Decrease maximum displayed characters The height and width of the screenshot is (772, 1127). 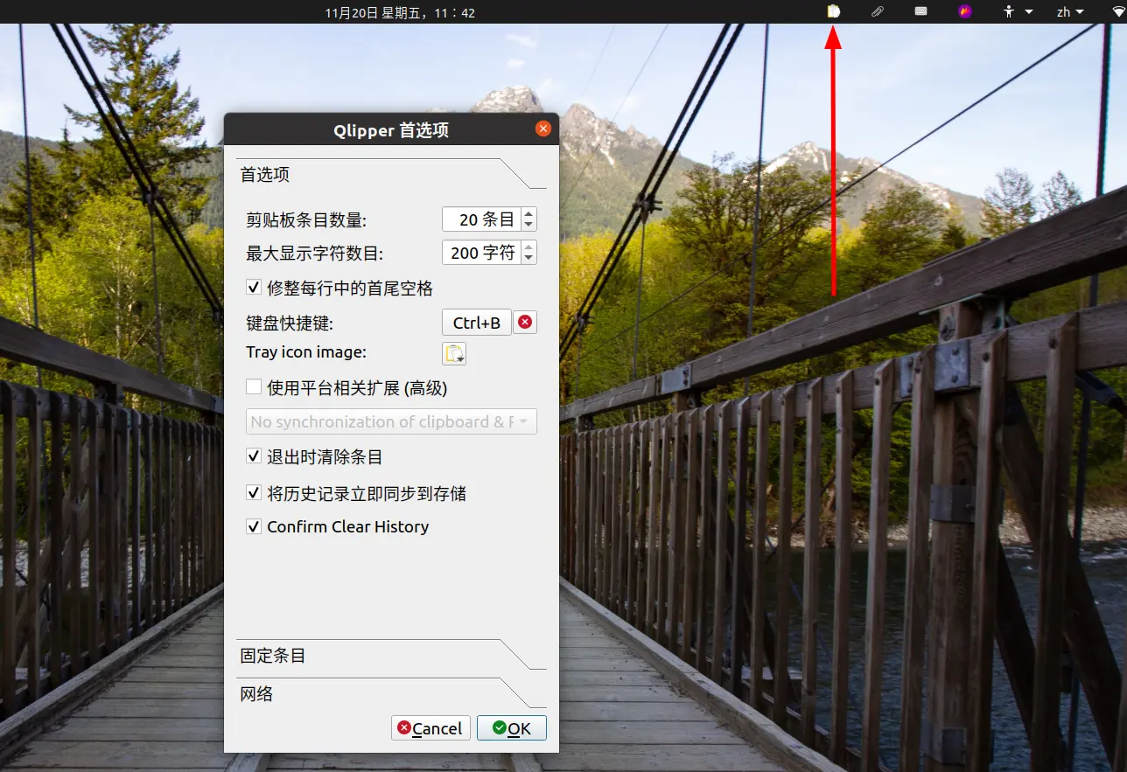528,259
